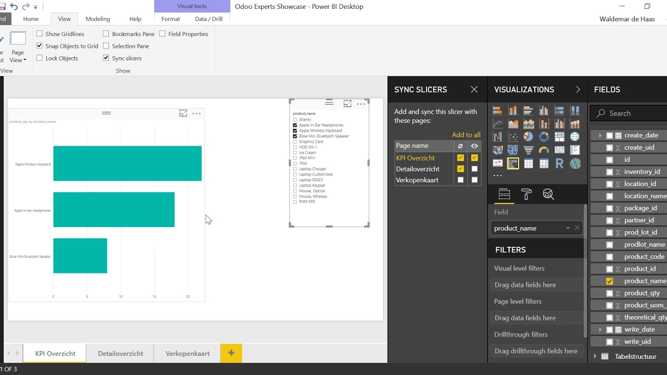Screen dimensions: 667x375
Task: Toggle sync checkbox for Detailoverzicht page
Action: point(461,169)
